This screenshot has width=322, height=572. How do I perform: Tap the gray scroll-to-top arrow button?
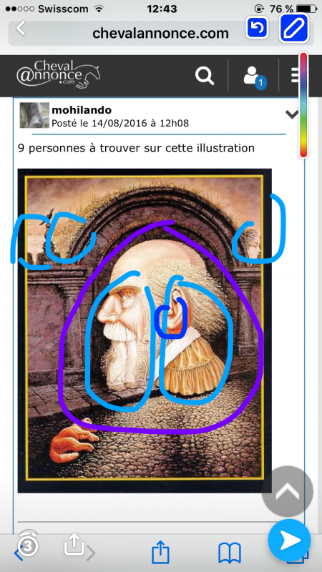tap(288, 491)
